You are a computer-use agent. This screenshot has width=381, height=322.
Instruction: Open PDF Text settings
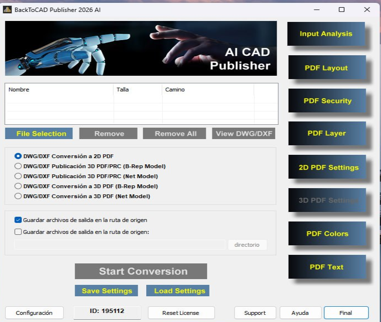327,267
